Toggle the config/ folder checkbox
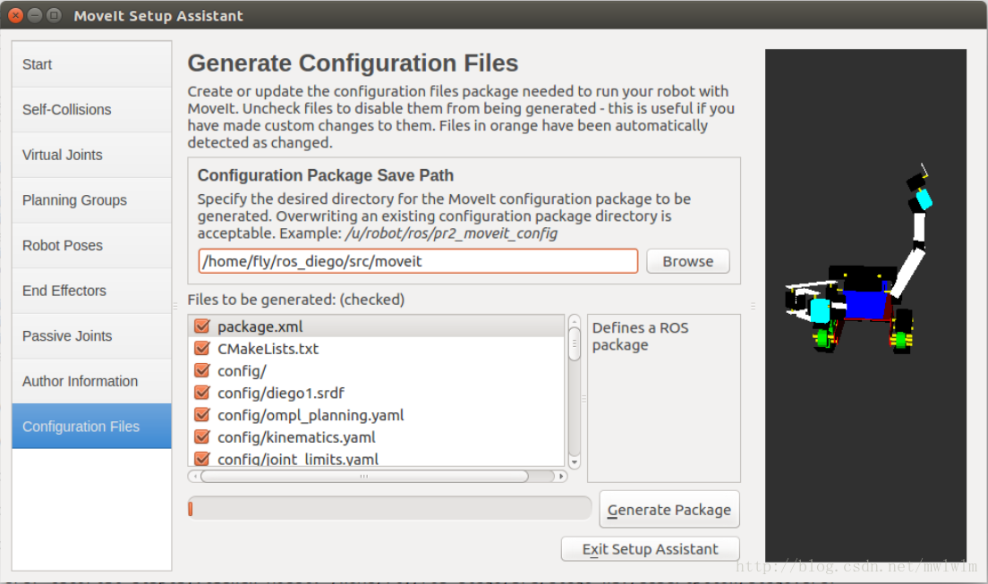The width and height of the screenshot is (988, 584). [202, 370]
